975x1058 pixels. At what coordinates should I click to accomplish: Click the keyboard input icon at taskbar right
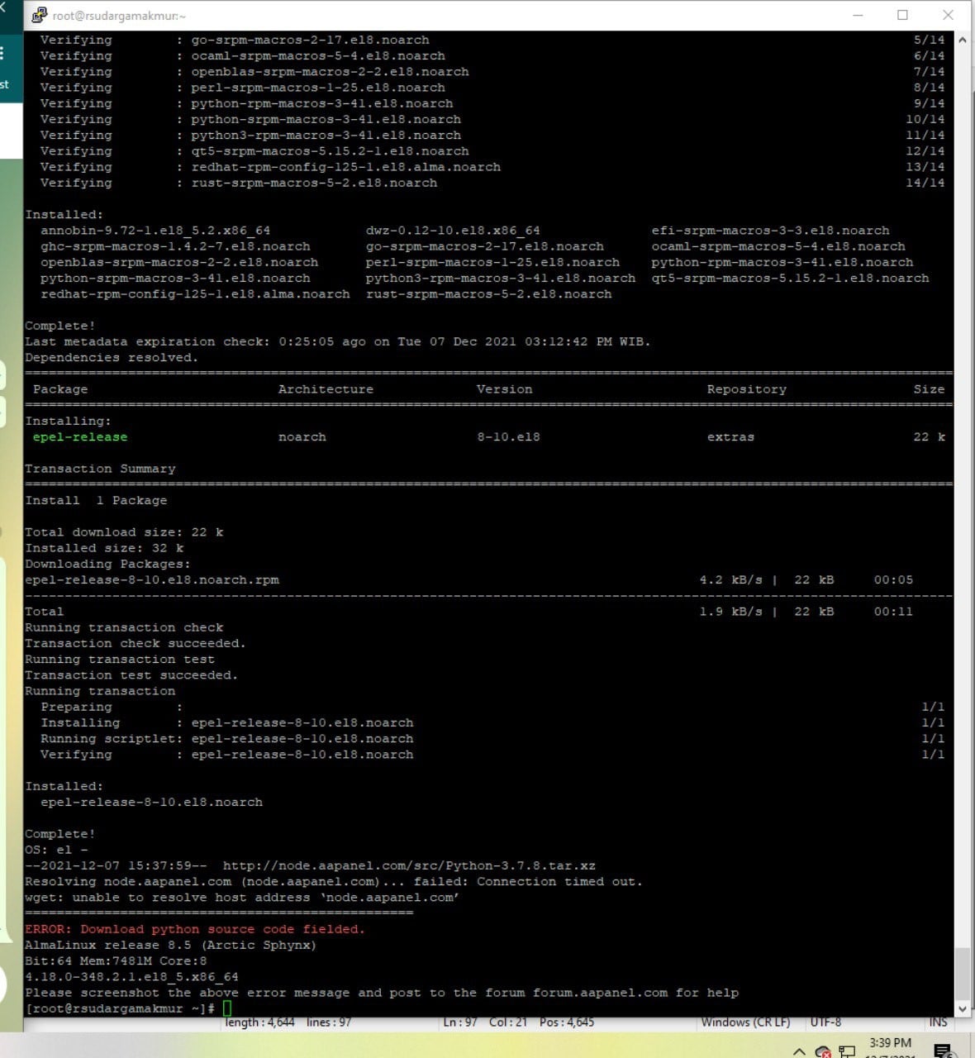tap(942, 1051)
